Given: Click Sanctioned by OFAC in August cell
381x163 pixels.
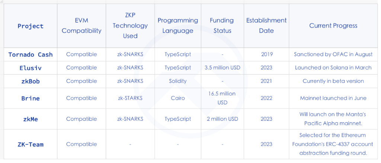Looking at the screenshot, I should (x=333, y=54).
